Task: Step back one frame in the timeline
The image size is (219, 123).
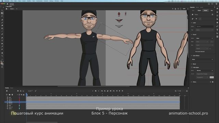Action: click(117, 91)
